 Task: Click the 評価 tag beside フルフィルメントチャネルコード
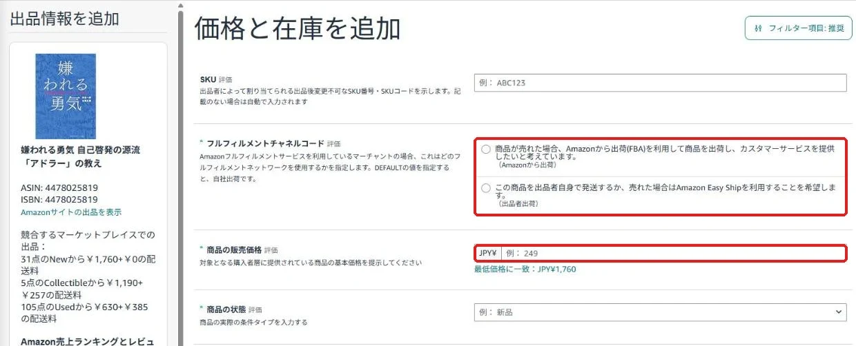pos(334,144)
